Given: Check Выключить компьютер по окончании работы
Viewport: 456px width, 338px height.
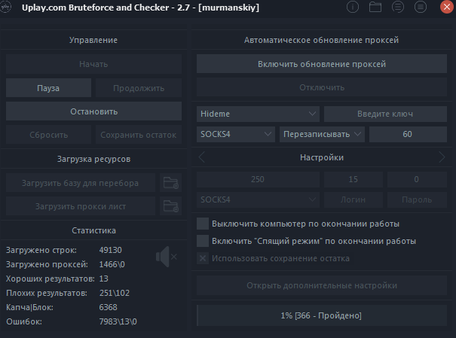Looking at the screenshot, I should [203, 224].
